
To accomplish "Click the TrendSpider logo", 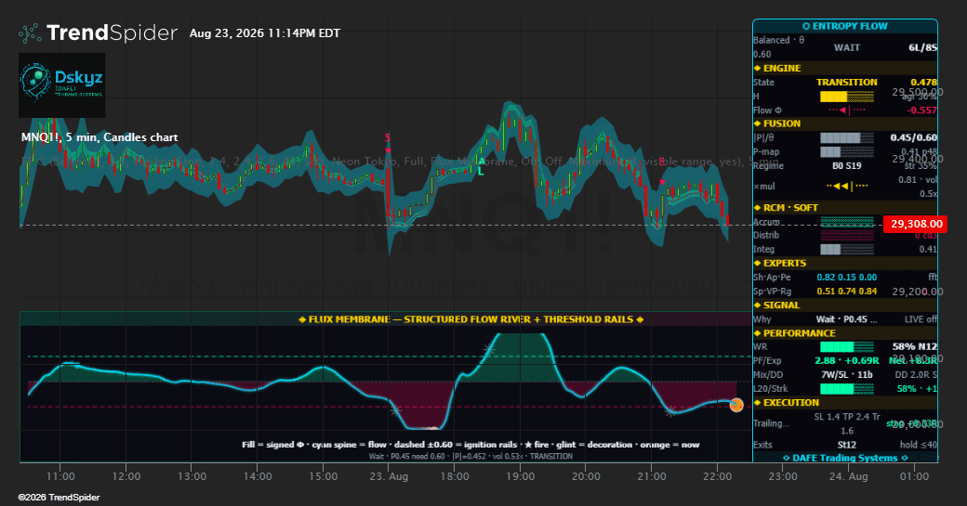I will click(98, 32).
